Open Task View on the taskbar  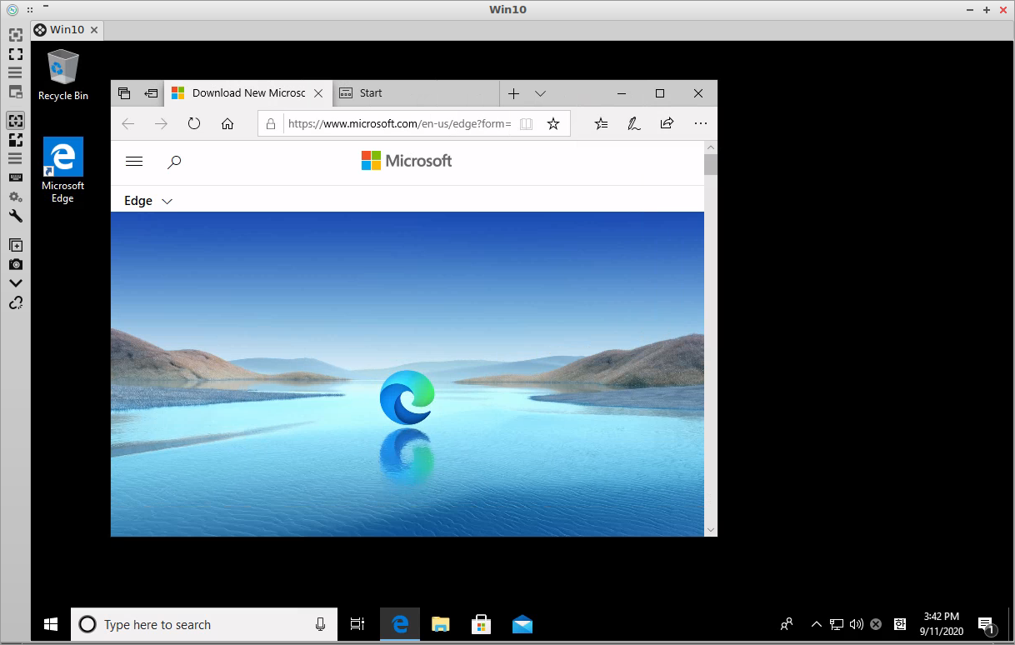(357, 624)
